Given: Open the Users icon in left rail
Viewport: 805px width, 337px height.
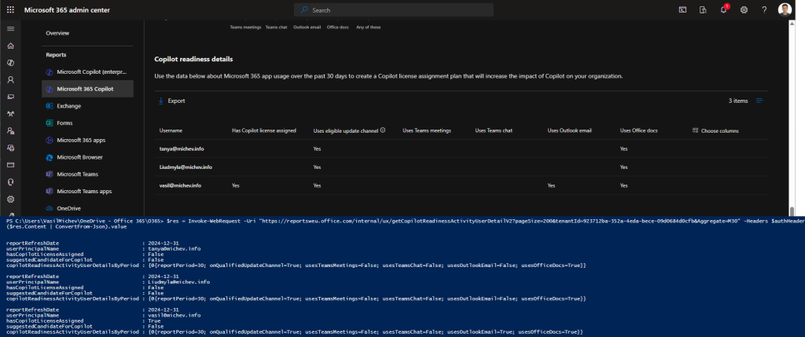Looking at the screenshot, I should 10,79.
